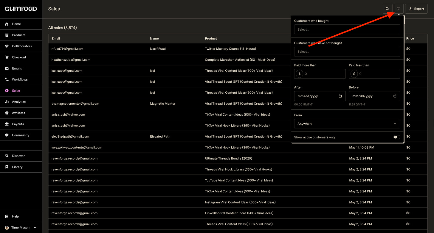This screenshot has height=233, width=434.
Task: Click the Help book icon
Action: [7, 216]
